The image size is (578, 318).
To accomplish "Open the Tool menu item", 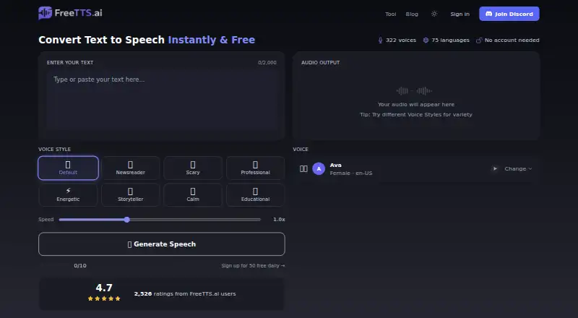I will pyautogui.click(x=390, y=14).
